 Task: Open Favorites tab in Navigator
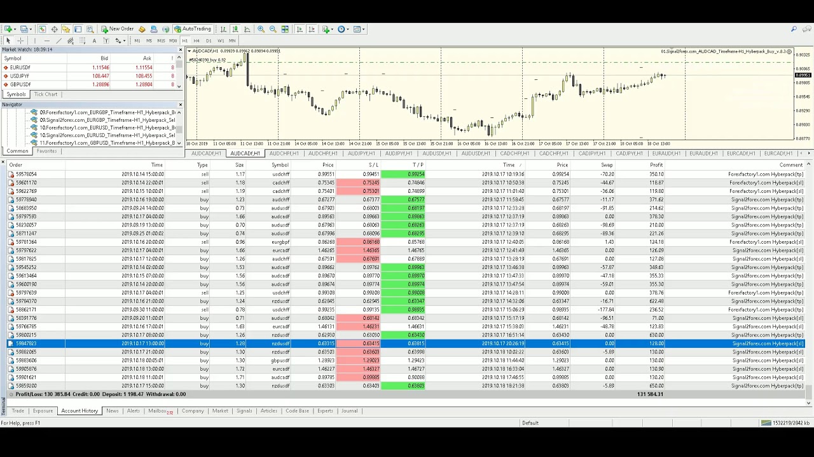tap(46, 151)
